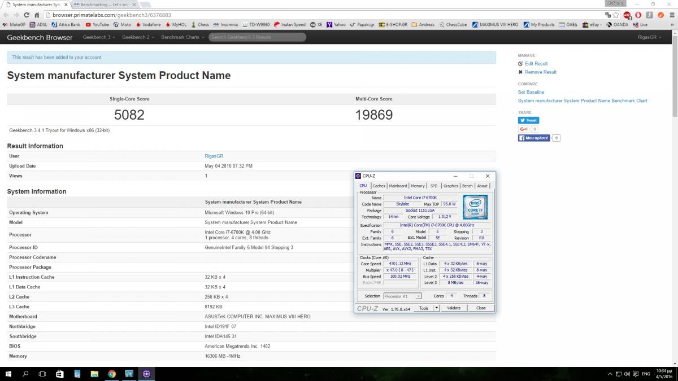Image resolution: width=678 pixels, height=381 pixels.
Task: Bookmark this page with the star icon
Action: [616, 15]
